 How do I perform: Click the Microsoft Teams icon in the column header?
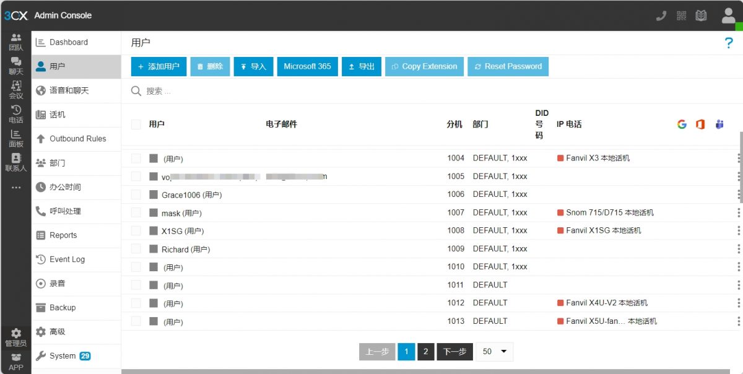(x=719, y=124)
